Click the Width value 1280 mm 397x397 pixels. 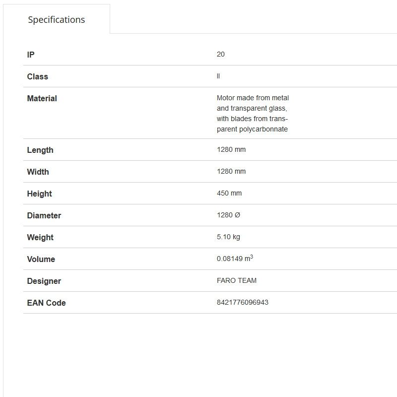pyautogui.click(x=231, y=171)
